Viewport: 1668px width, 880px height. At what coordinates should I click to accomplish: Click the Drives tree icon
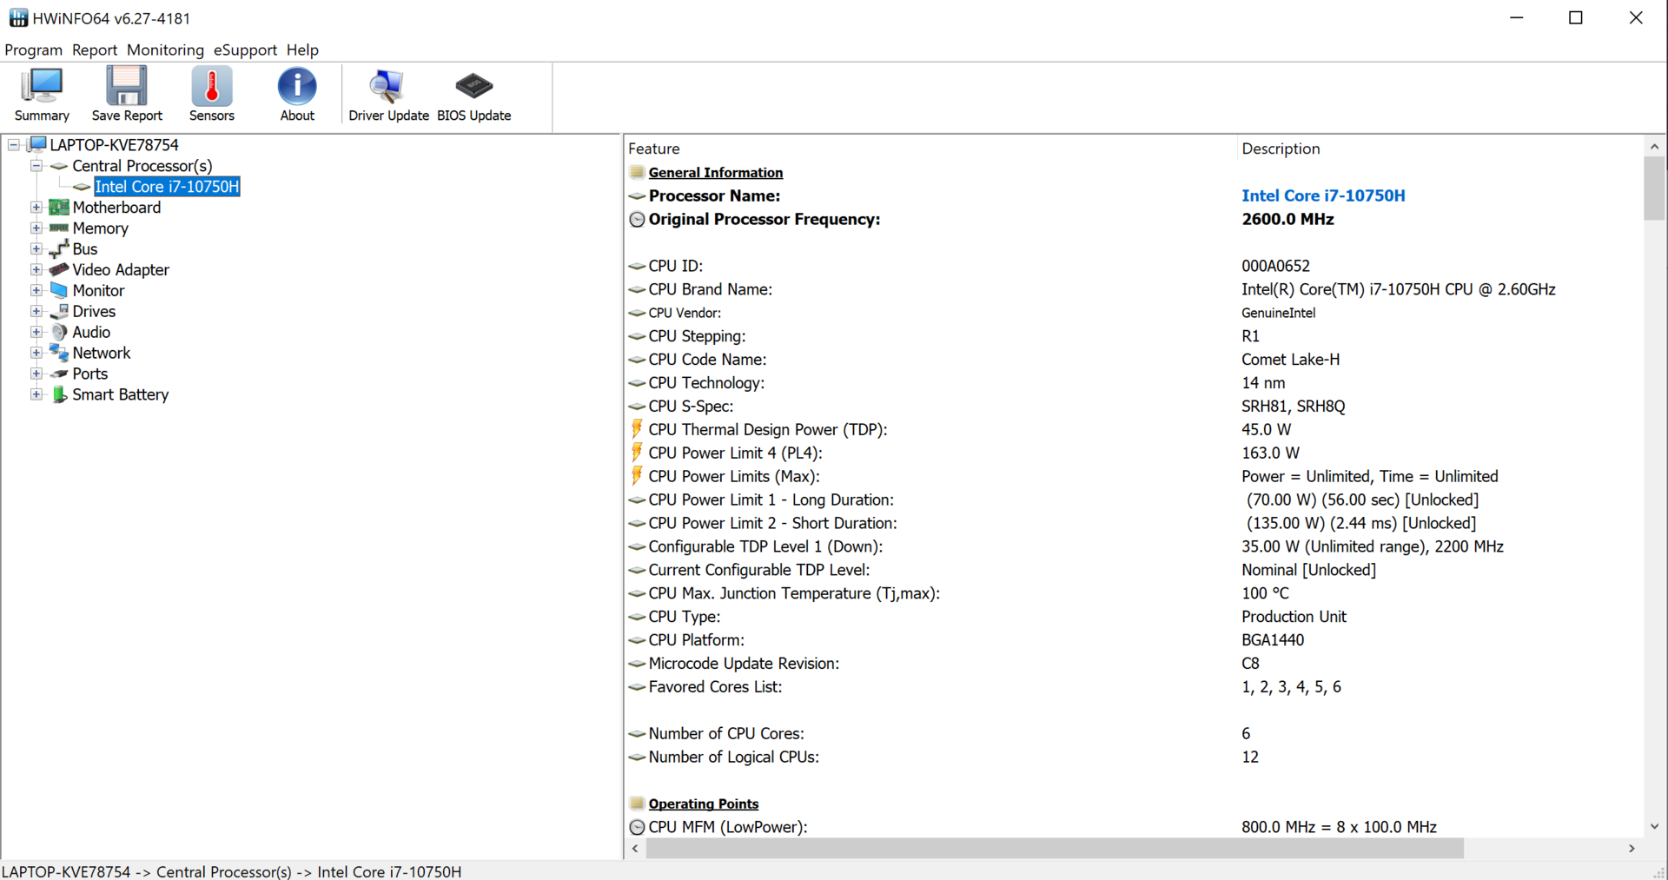(x=59, y=311)
